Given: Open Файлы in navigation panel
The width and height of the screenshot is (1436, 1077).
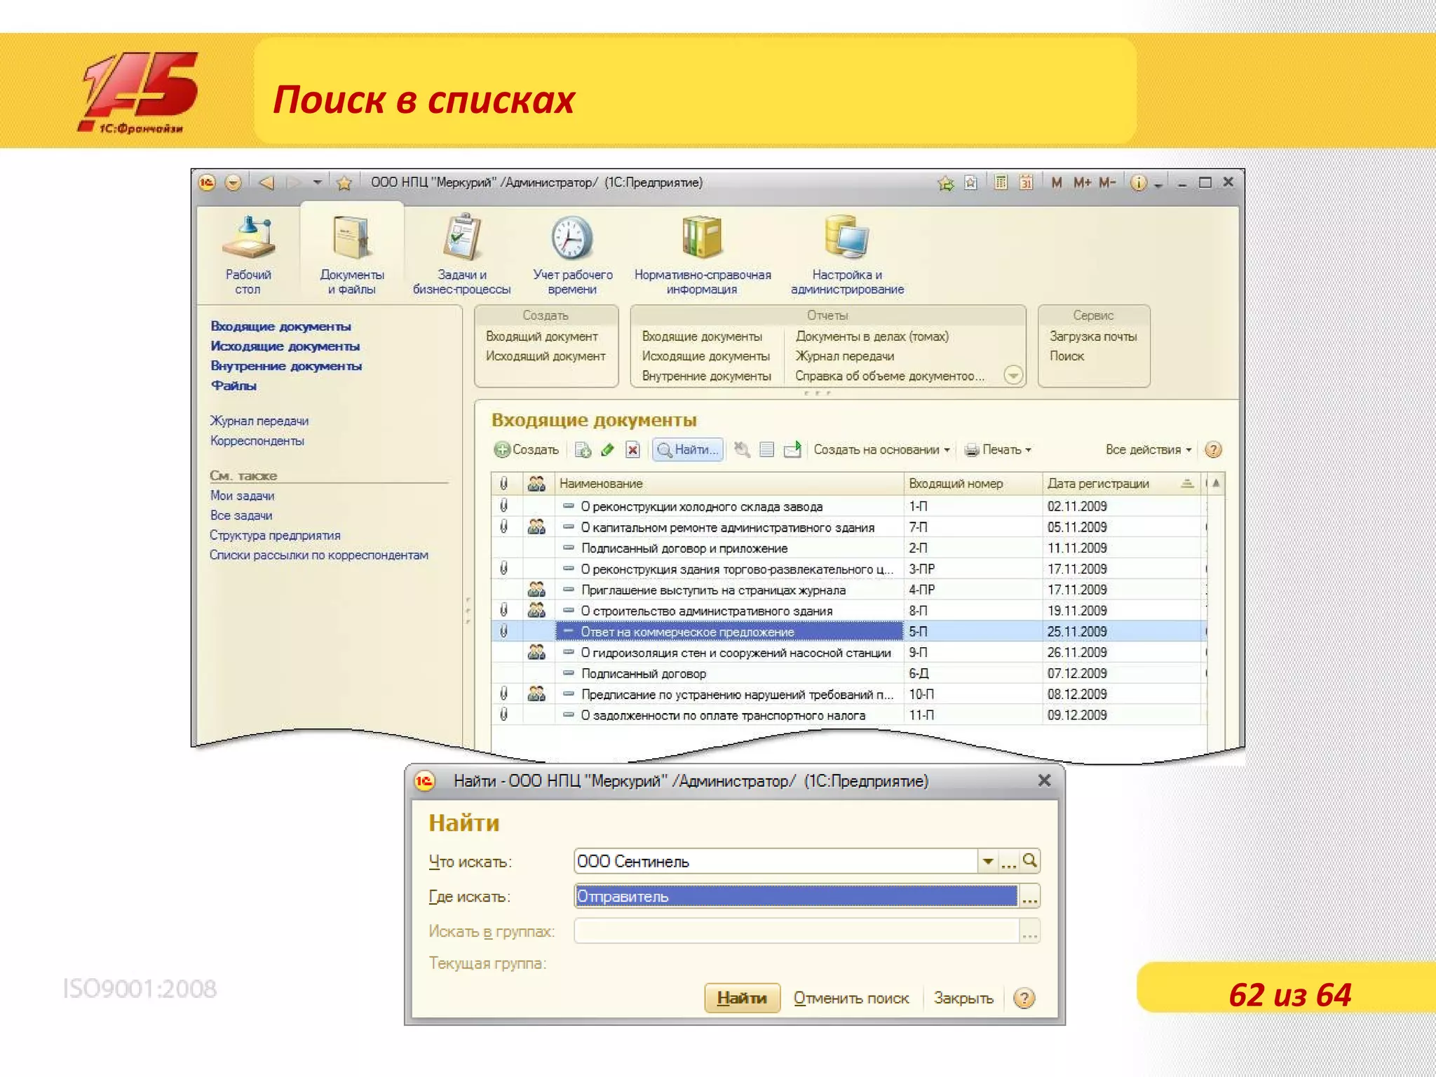Looking at the screenshot, I should tap(233, 385).
